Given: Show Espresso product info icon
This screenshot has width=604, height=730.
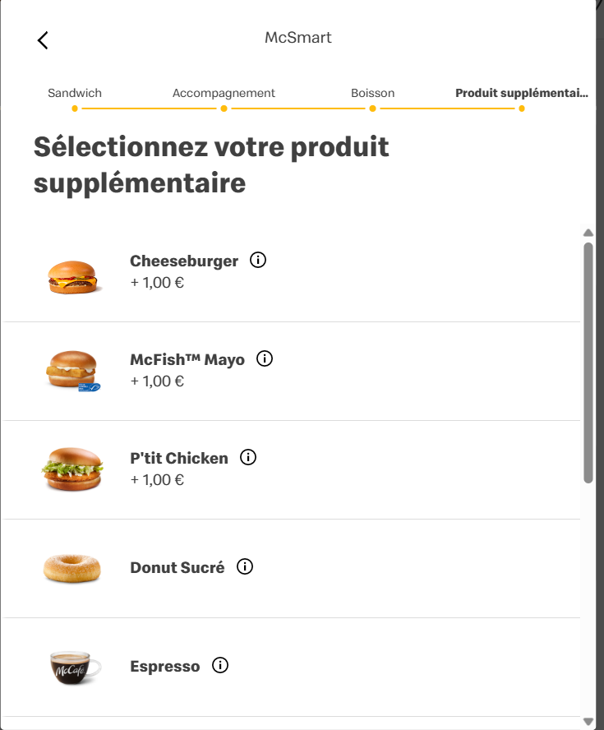Looking at the screenshot, I should tap(220, 665).
